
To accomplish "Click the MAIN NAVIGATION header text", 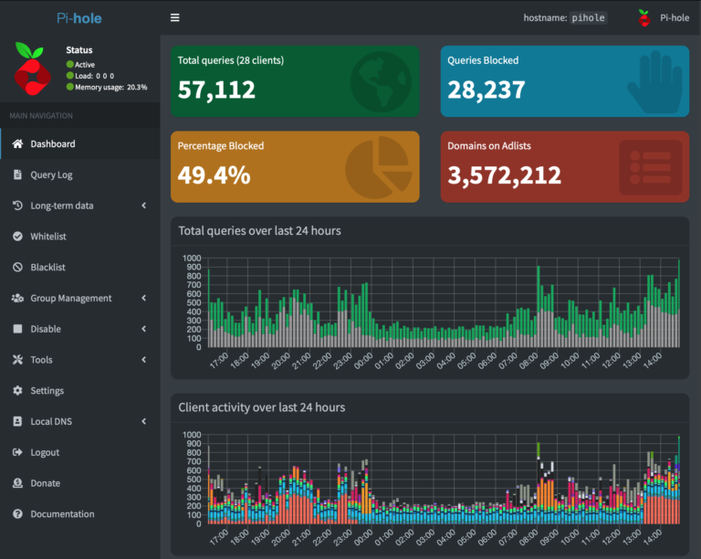I will click(x=41, y=116).
